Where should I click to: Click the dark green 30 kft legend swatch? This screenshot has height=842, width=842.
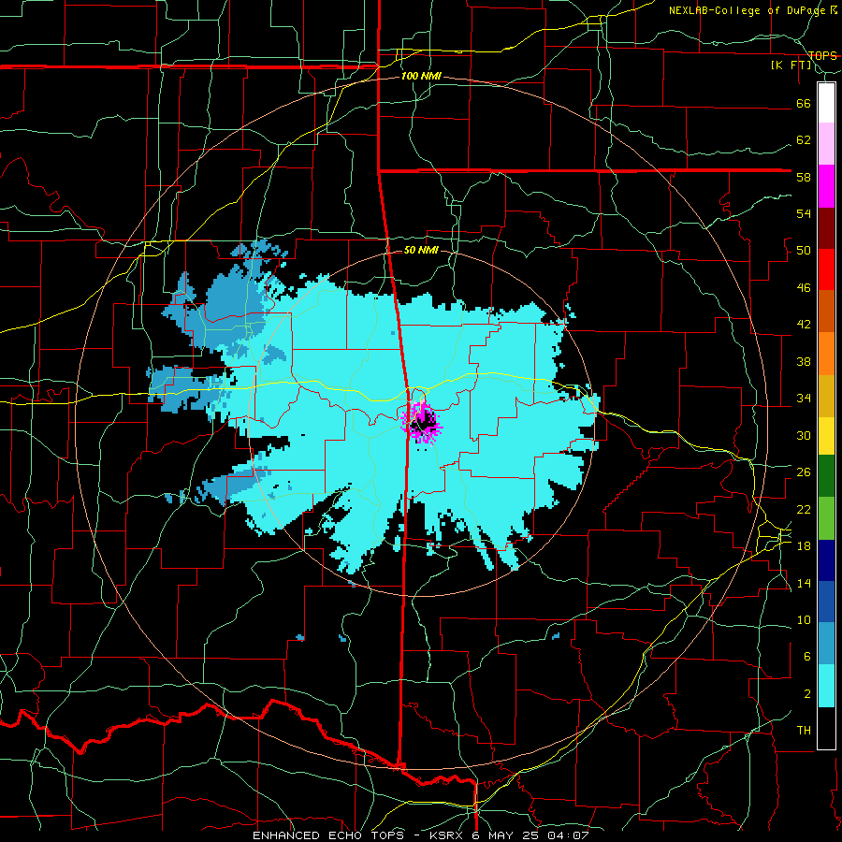826,476
